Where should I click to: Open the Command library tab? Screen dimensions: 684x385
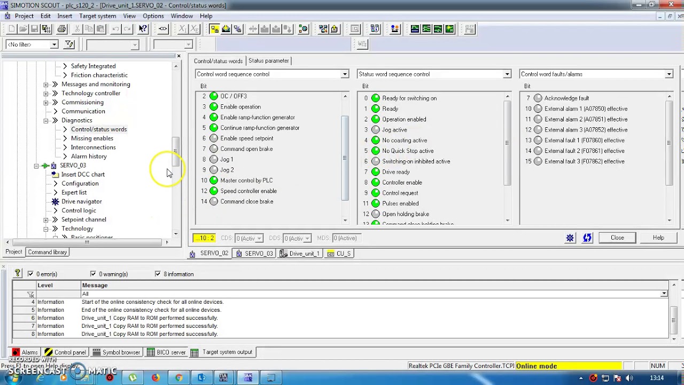click(48, 252)
